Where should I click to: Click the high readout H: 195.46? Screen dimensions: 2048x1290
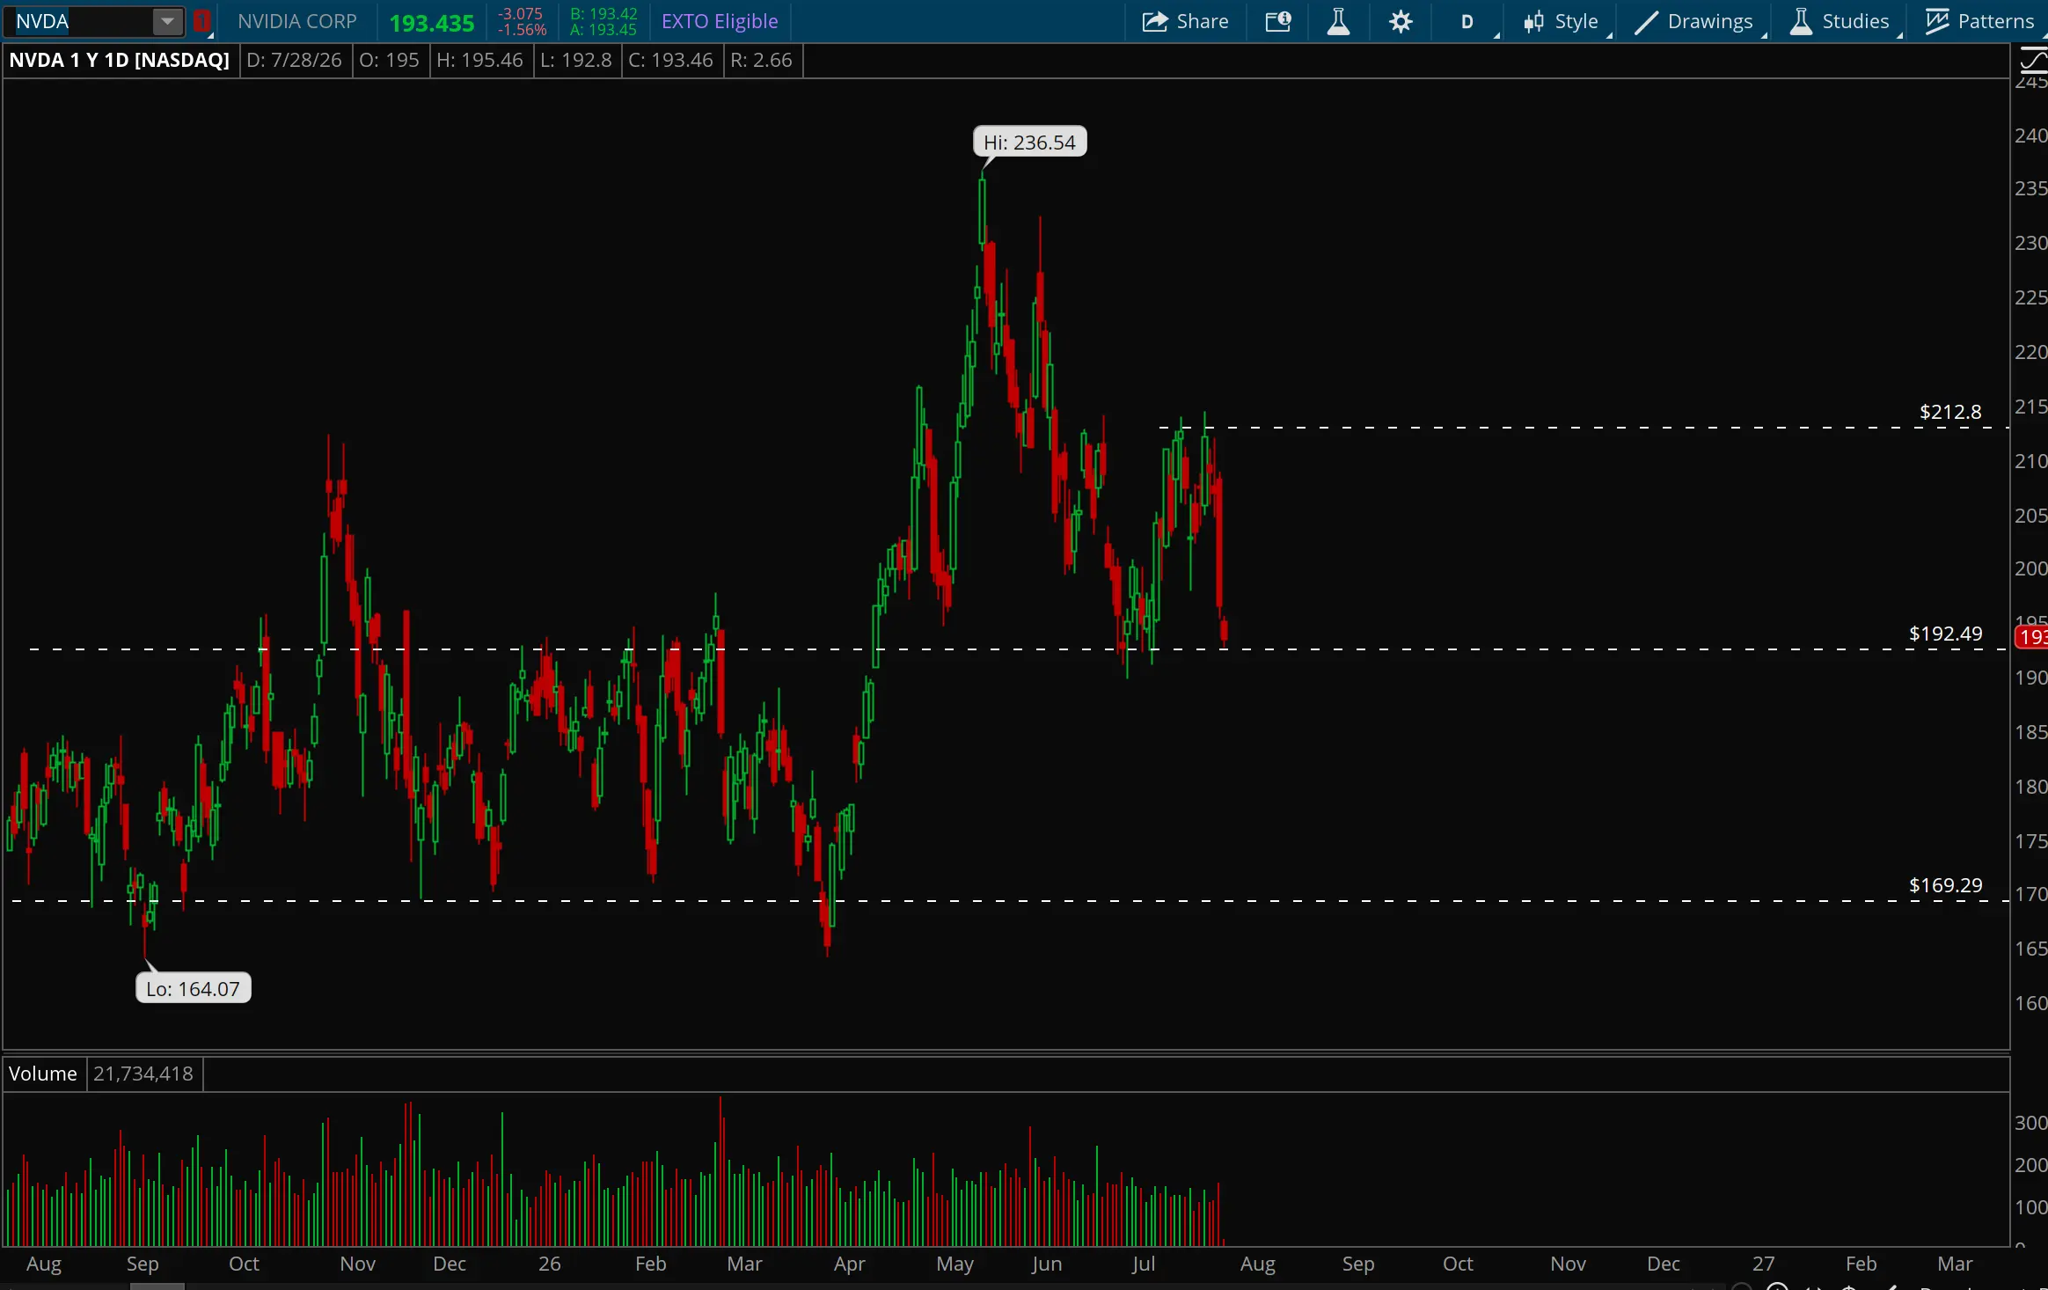[480, 60]
